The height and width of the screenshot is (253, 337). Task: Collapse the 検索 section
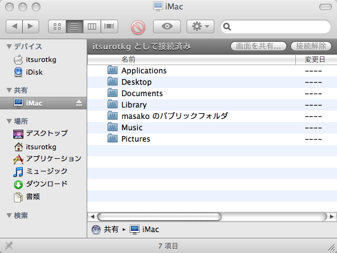click(9, 216)
